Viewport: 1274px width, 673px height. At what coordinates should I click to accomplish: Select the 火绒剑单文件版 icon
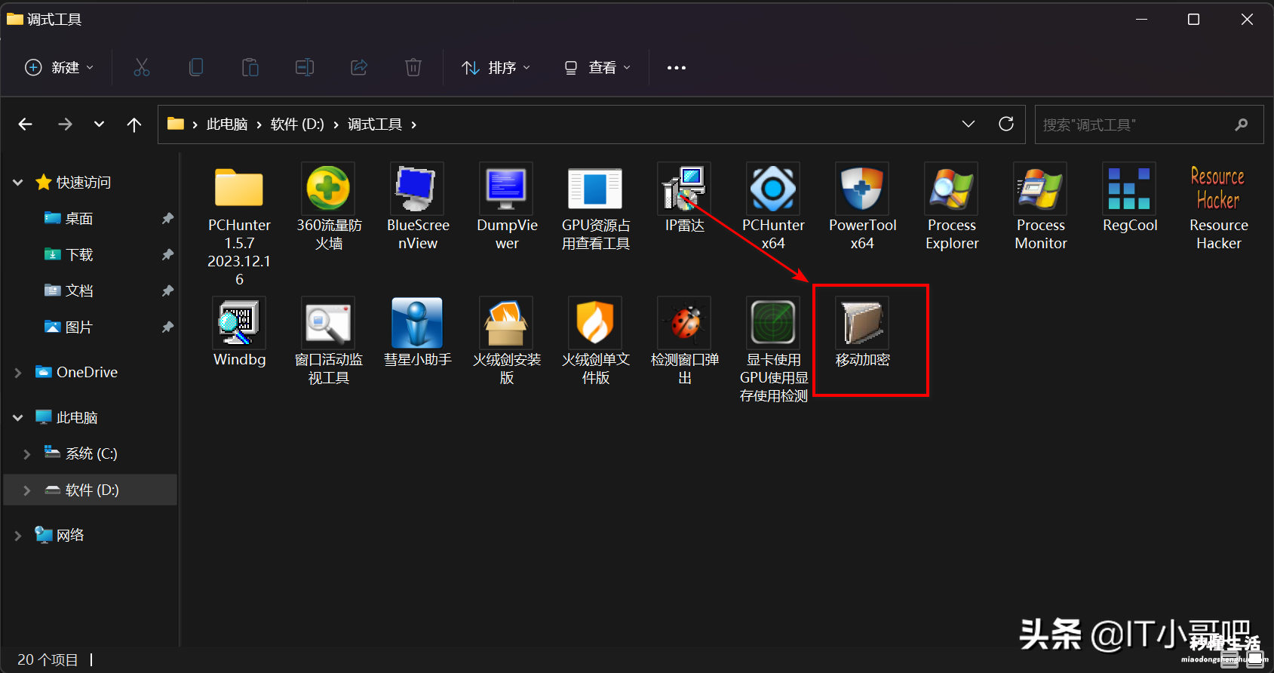pos(595,322)
